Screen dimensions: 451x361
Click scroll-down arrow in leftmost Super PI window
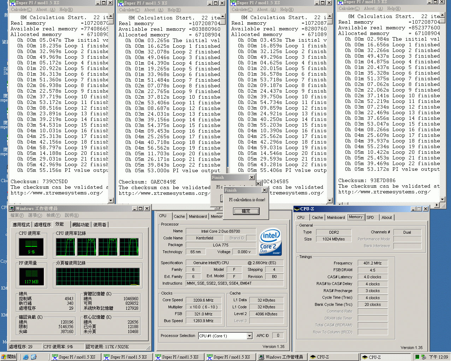click(111, 200)
